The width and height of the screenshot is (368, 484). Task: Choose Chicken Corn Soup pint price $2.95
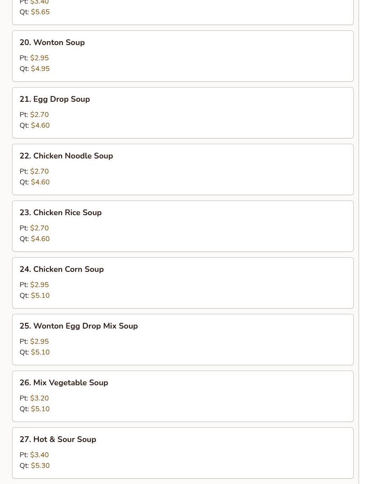[39, 284]
